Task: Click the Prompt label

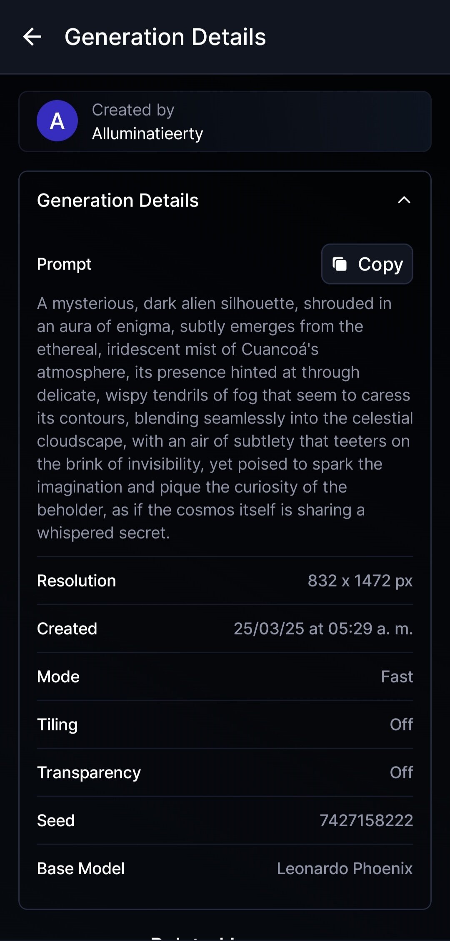Action: point(64,264)
